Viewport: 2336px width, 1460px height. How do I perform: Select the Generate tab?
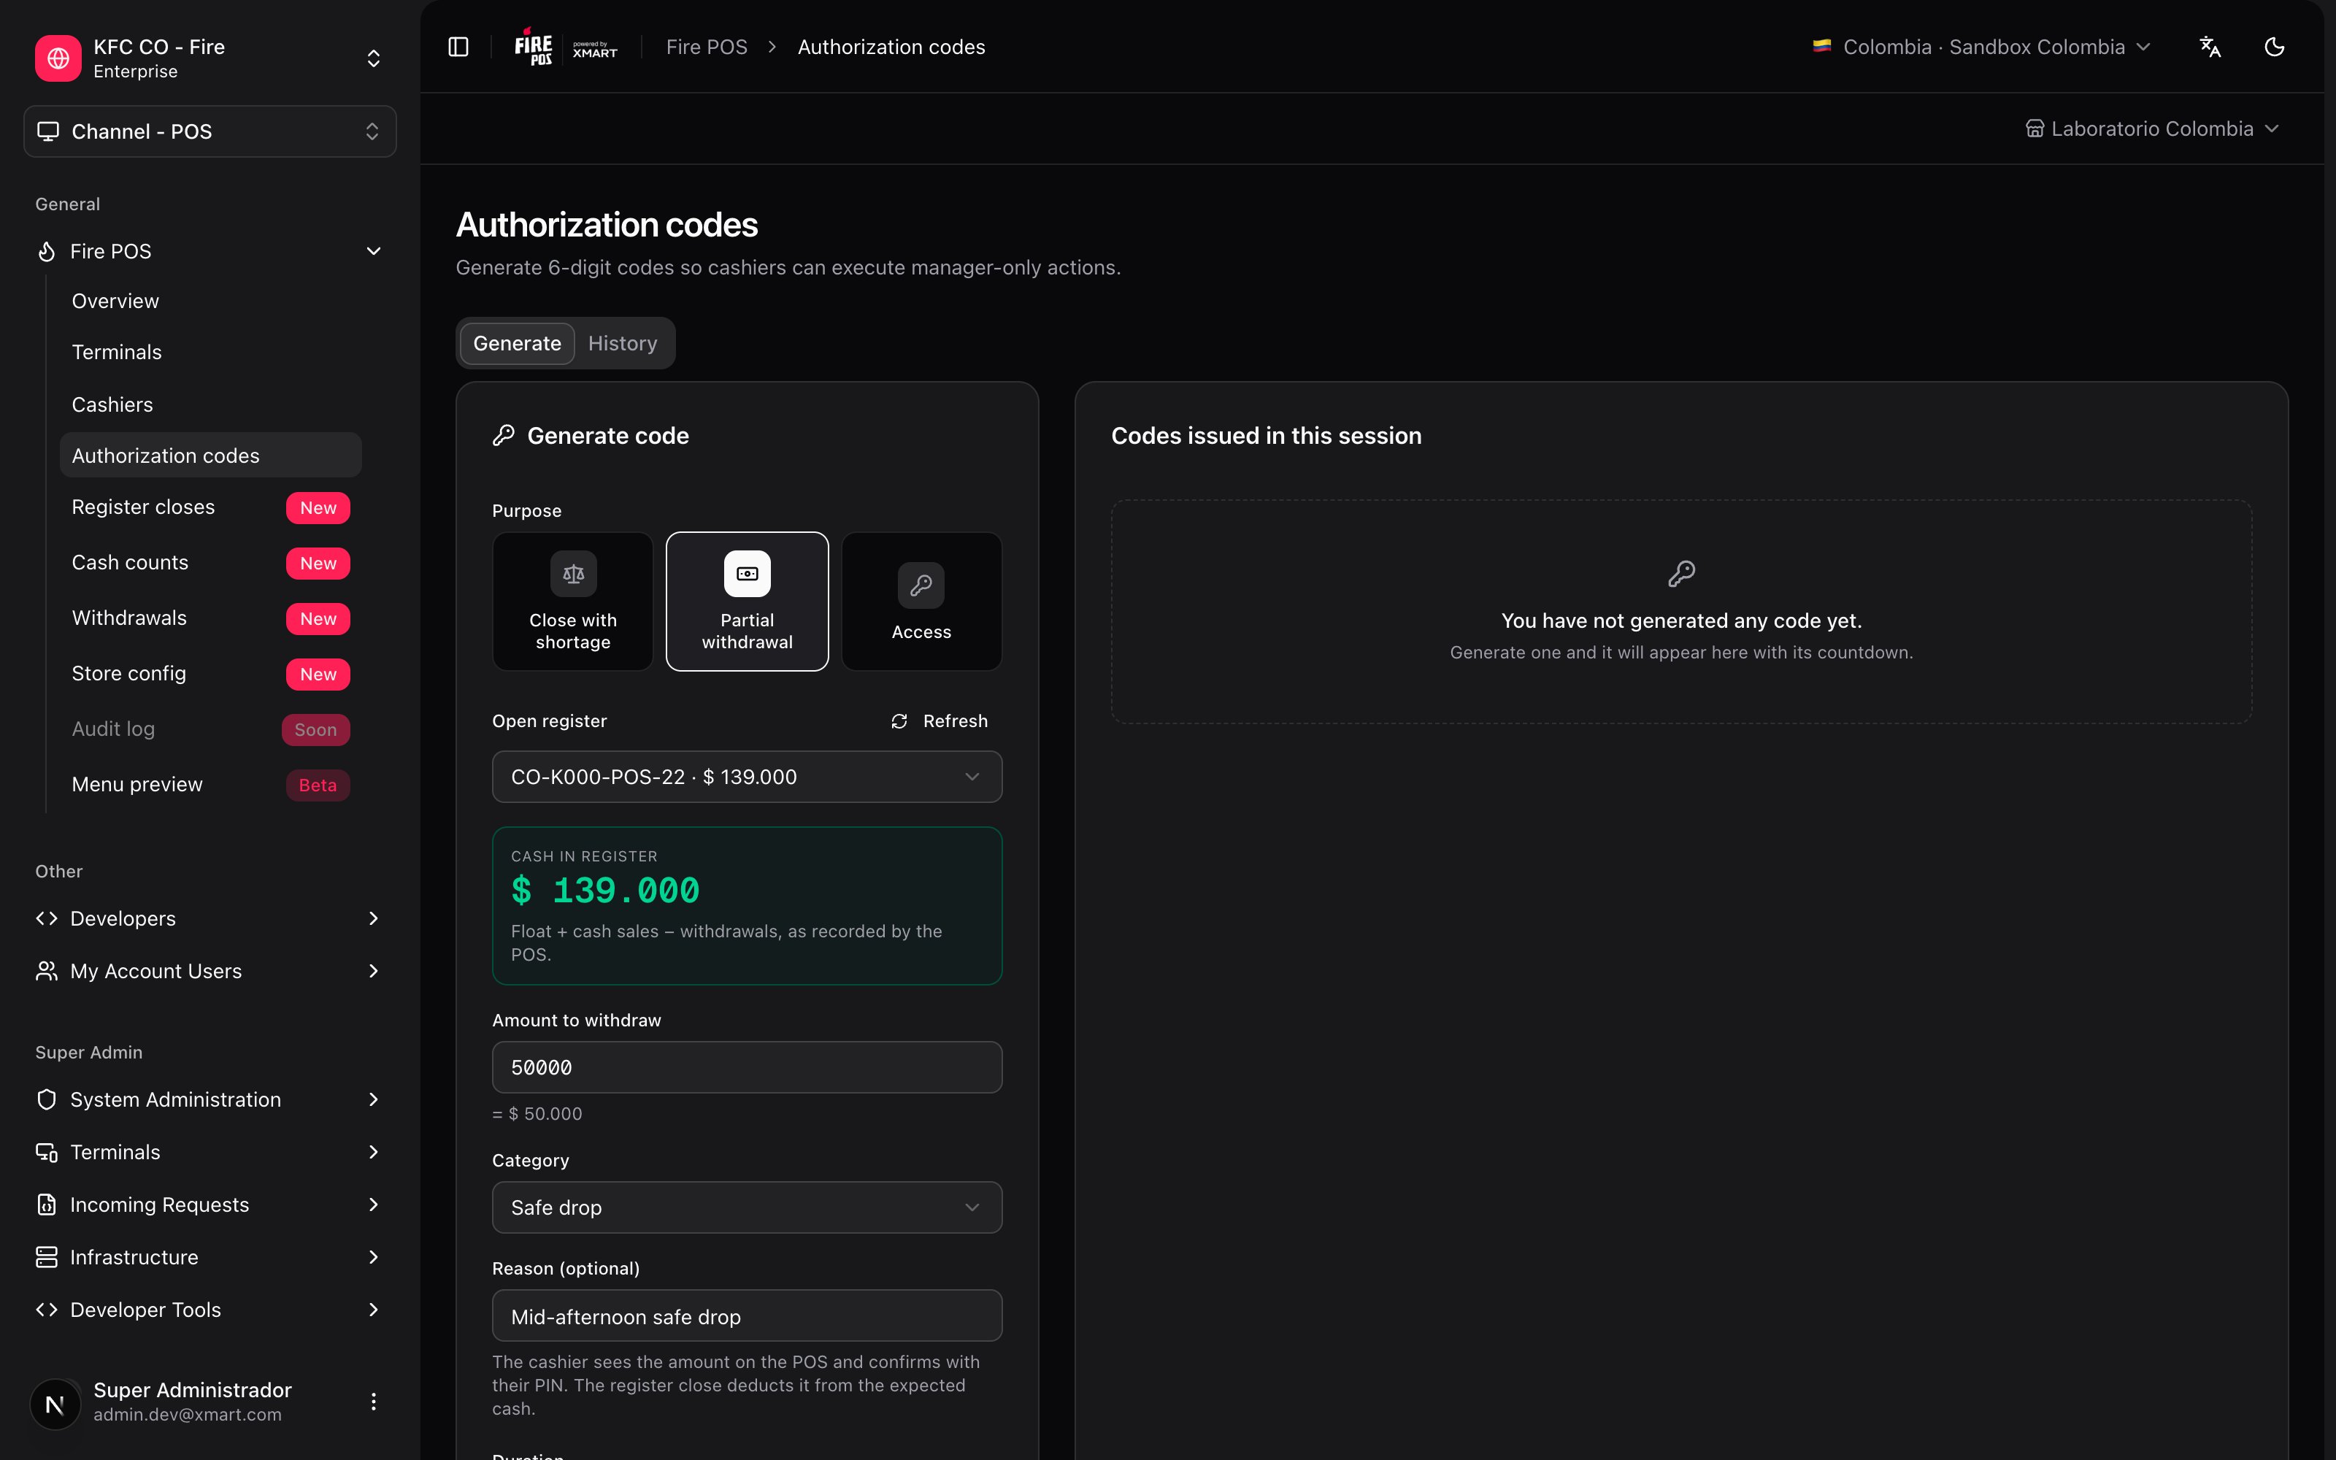[518, 343]
